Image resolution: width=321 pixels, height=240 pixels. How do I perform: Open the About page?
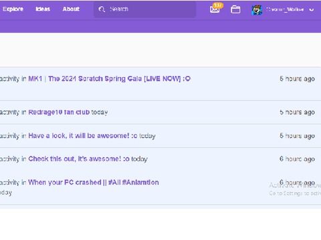[x=71, y=9]
